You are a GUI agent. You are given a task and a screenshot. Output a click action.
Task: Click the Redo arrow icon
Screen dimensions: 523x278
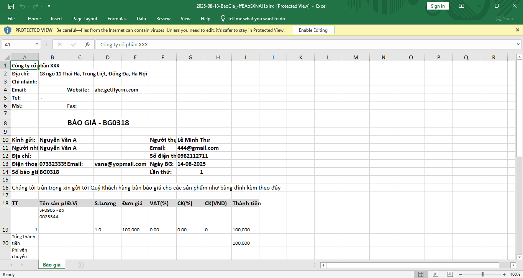(35, 6)
